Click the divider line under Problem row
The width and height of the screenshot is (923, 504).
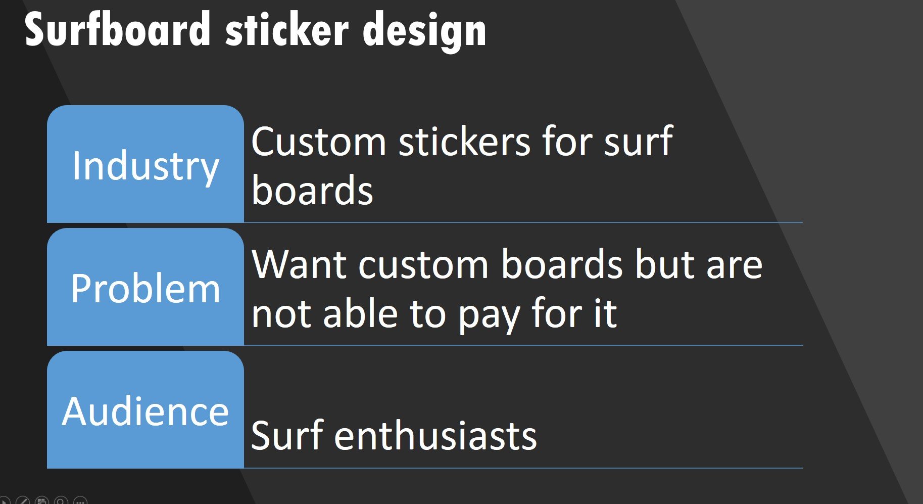pyautogui.click(x=523, y=345)
